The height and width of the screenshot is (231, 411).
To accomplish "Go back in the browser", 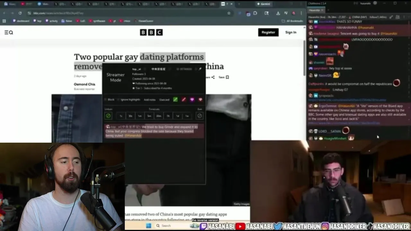I will [x=4, y=13].
